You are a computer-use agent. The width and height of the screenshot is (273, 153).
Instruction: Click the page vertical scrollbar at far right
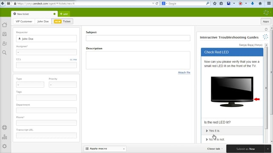tap(272, 72)
